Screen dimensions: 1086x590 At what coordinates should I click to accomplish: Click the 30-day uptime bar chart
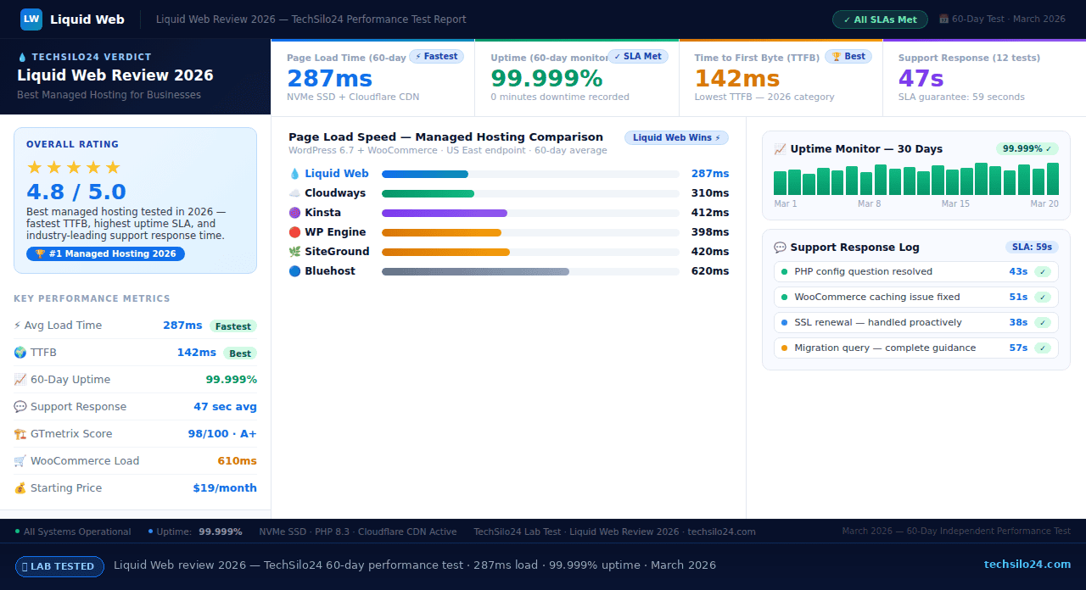click(x=916, y=179)
